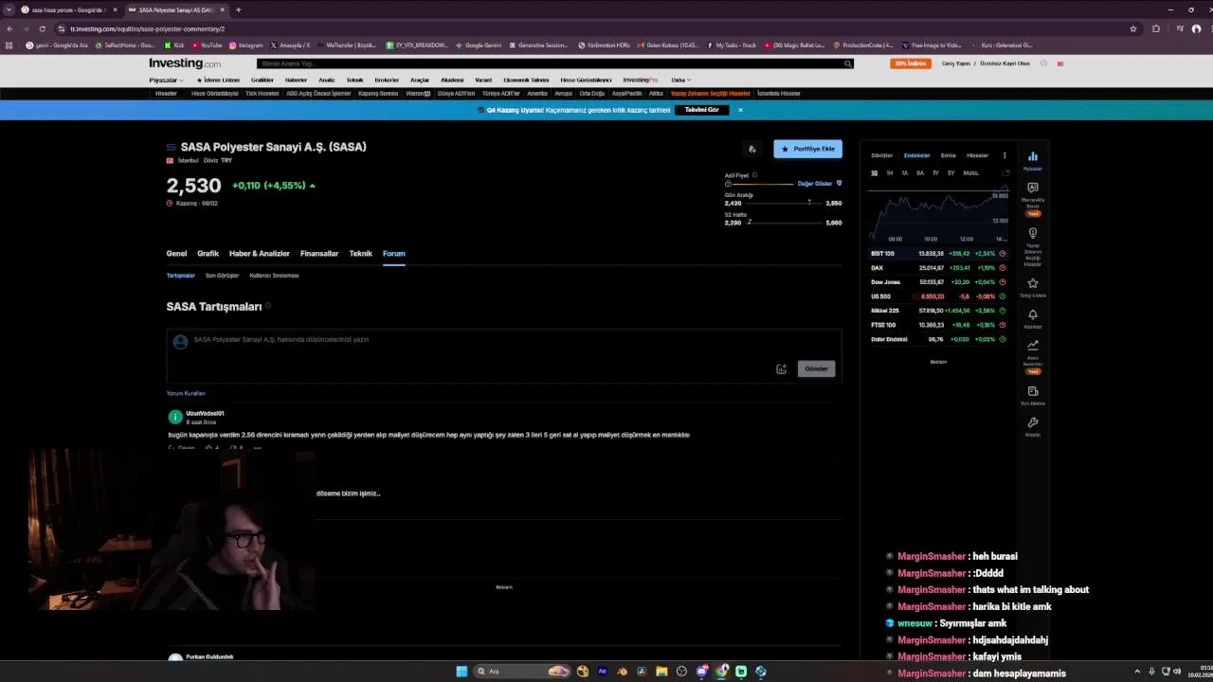
Task: Click the info icon next to SASA Tartışmaları
Action: click(x=268, y=306)
